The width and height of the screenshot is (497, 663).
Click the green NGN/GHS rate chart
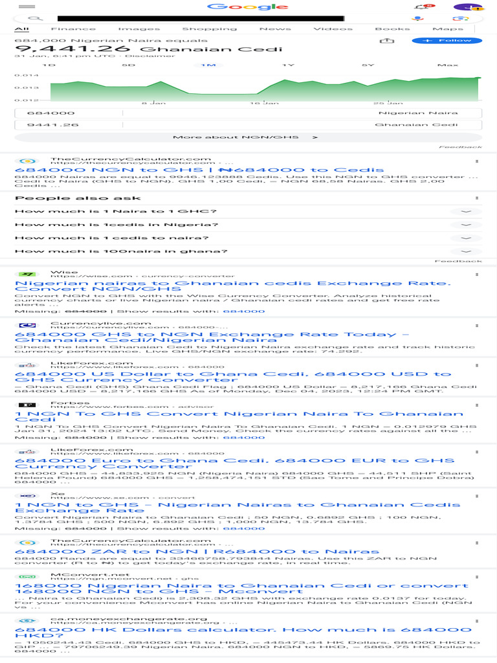266,89
